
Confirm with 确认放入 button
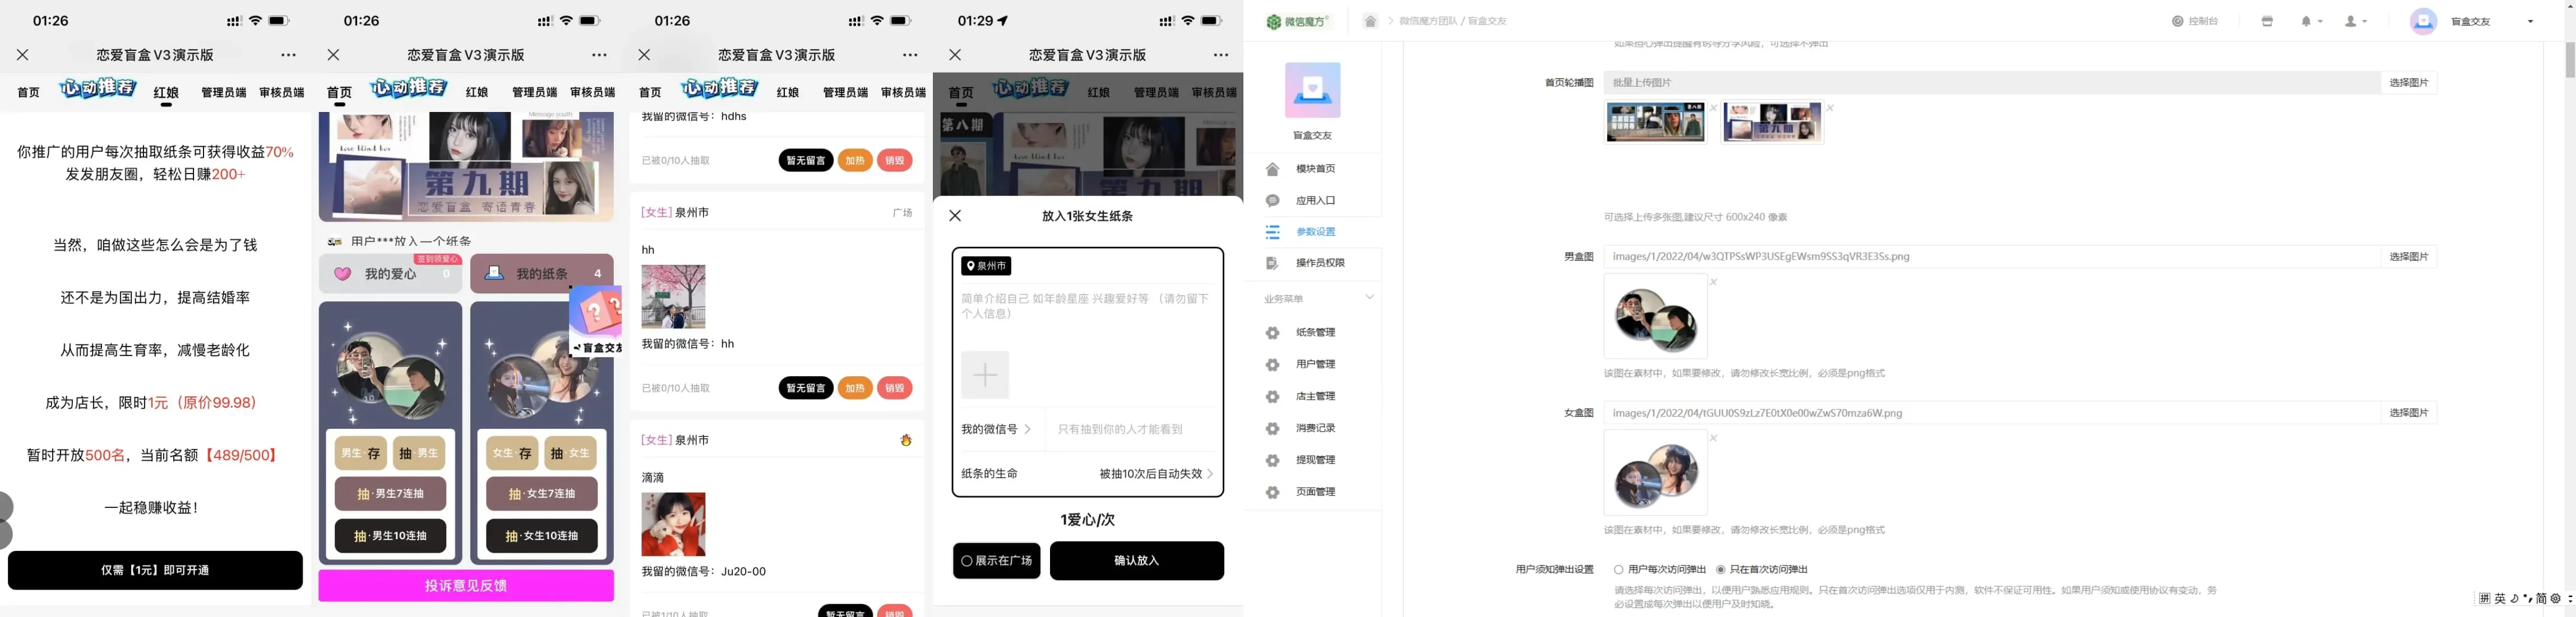coord(1137,561)
